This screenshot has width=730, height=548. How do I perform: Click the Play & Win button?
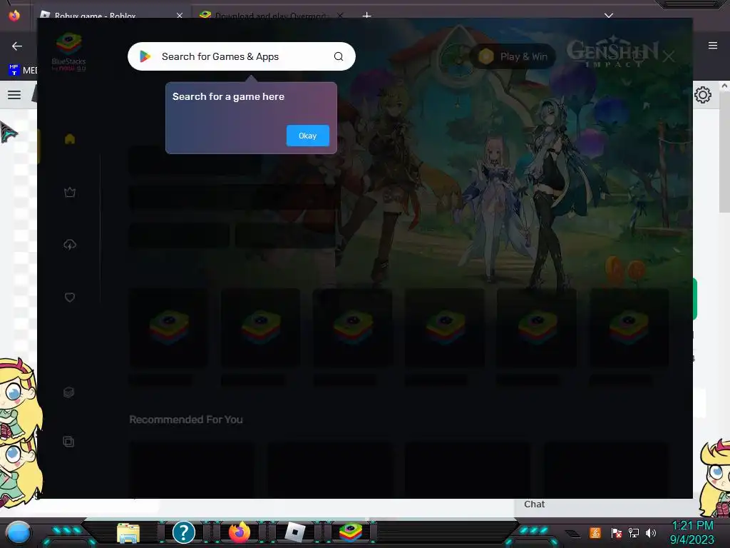[x=513, y=56]
